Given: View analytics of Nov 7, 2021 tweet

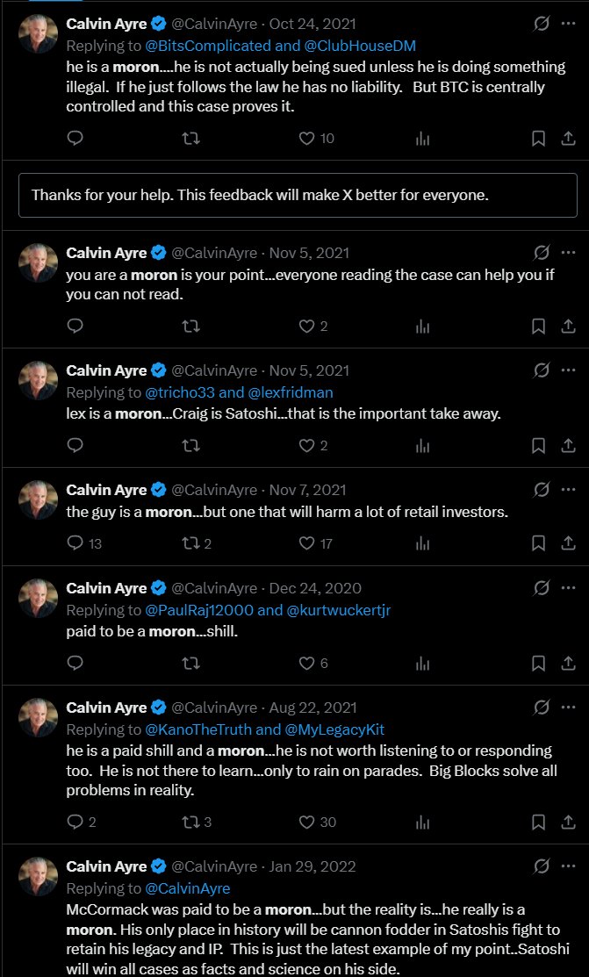Looking at the screenshot, I should (x=422, y=544).
